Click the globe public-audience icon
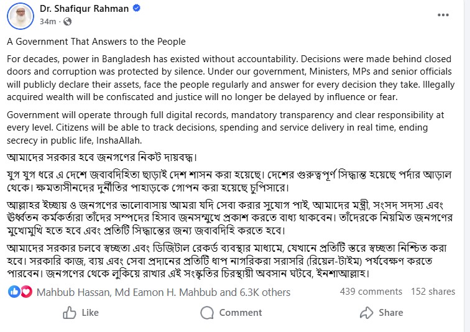 [67, 21]
